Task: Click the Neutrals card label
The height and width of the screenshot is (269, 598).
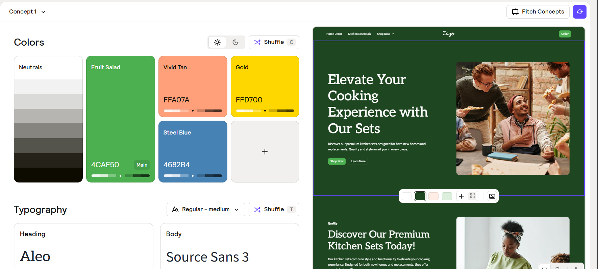Action: (31, 68)
